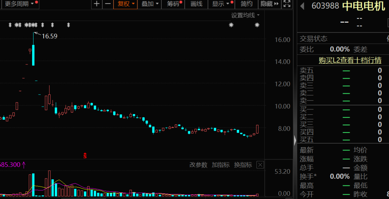Click the rightmost star event marker

click(257, 25)
